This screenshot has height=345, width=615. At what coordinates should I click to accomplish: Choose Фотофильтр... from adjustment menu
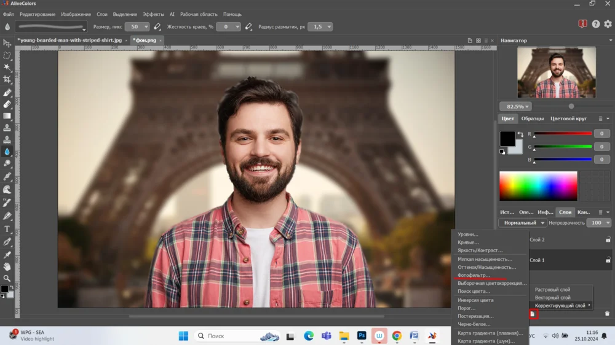(x=474, y=275)
